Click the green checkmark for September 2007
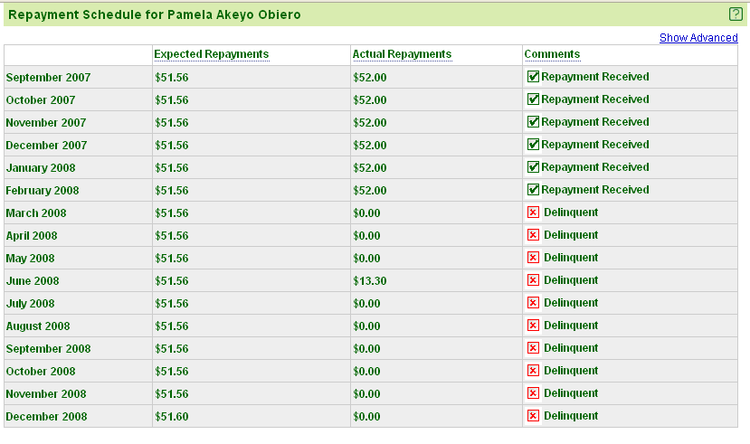Image resolution: width=750 pixels, height=444 pixels. click(533, 77)
